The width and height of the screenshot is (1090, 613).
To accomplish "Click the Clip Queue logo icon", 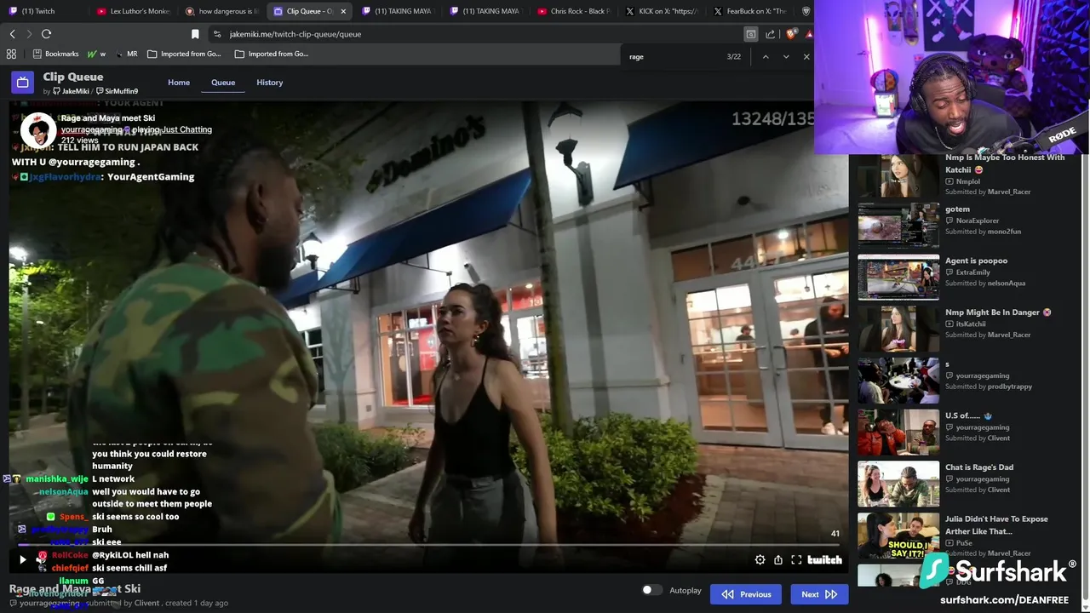I will [23, 83].
